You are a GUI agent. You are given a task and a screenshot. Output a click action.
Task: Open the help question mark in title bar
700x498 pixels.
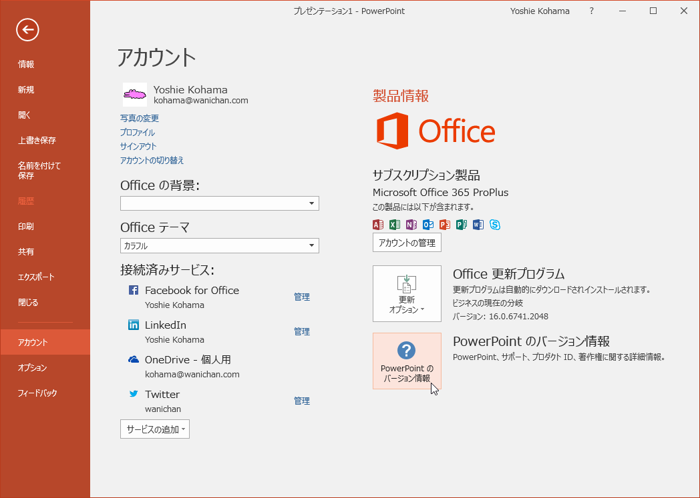(592, 11)
